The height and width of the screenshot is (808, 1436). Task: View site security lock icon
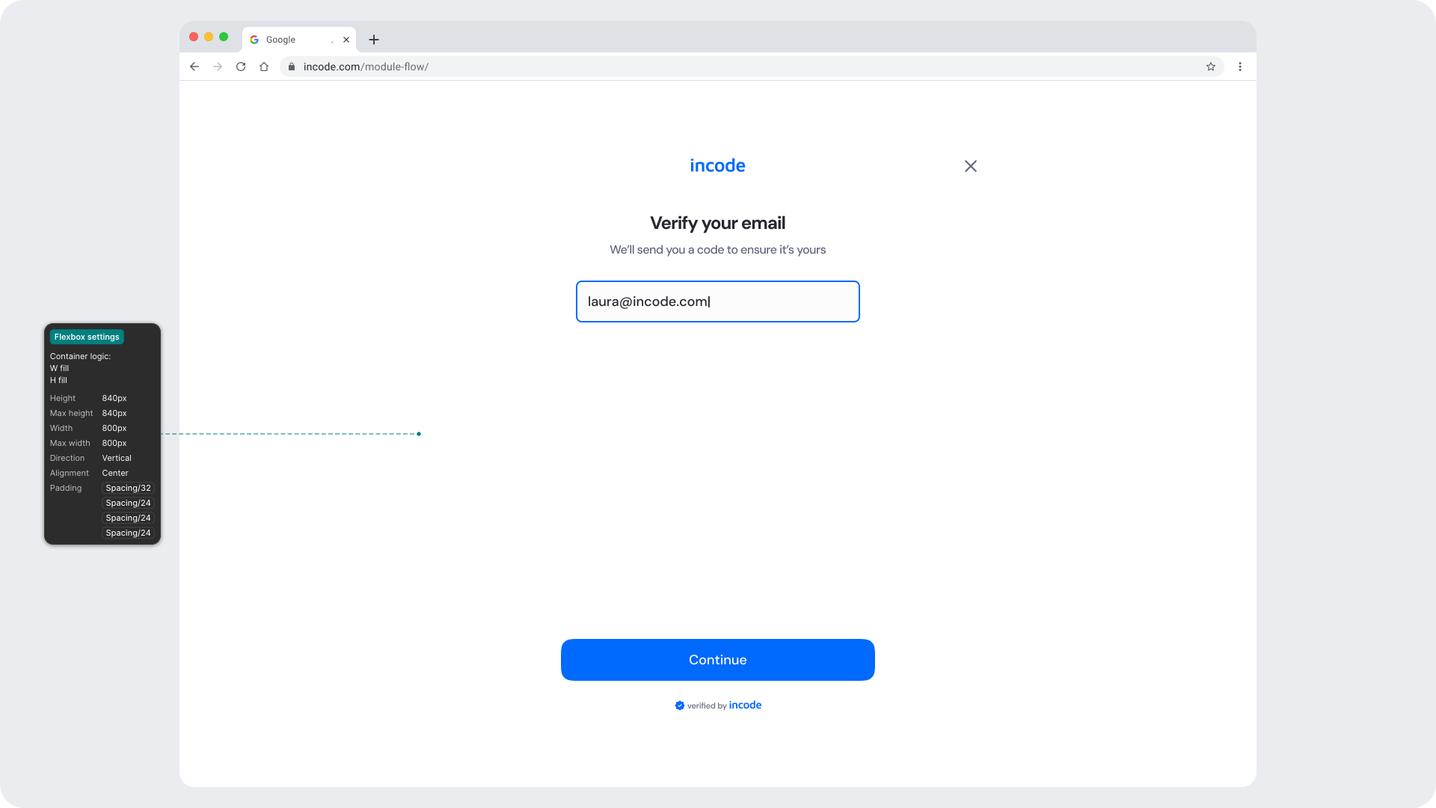(x=292, y=67)
